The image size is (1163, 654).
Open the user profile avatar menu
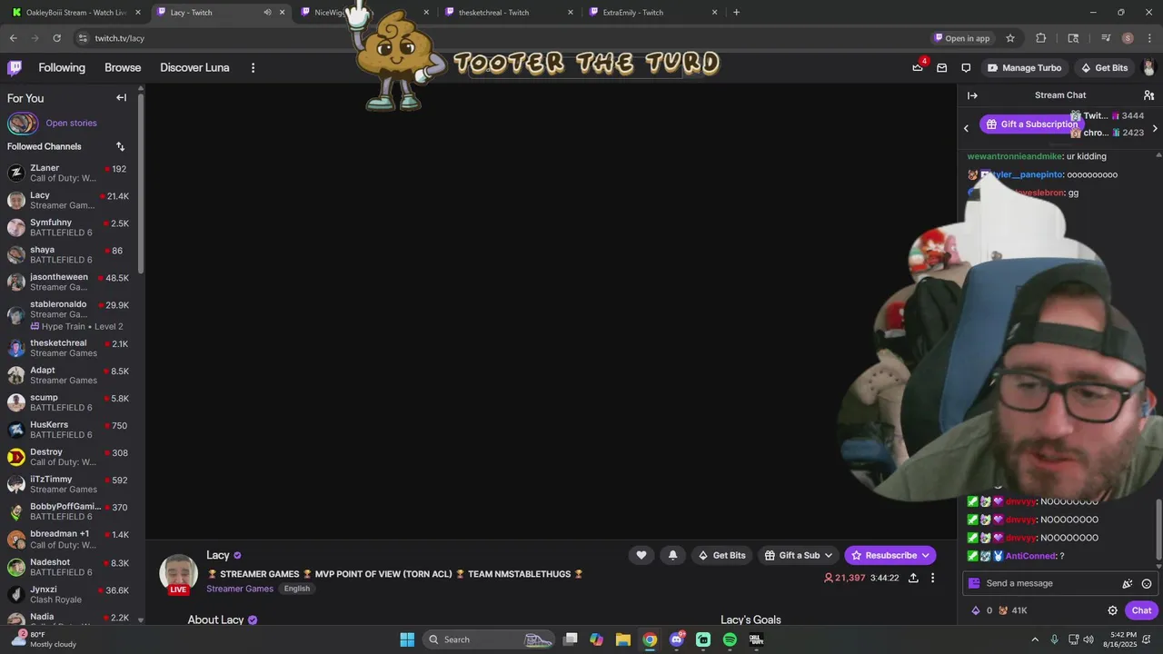pos(1148,67)
